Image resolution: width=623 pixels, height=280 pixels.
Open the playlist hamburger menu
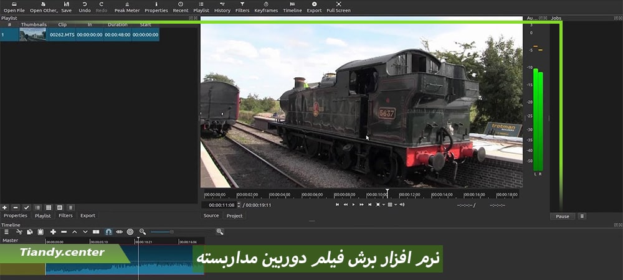click(71, 207)
